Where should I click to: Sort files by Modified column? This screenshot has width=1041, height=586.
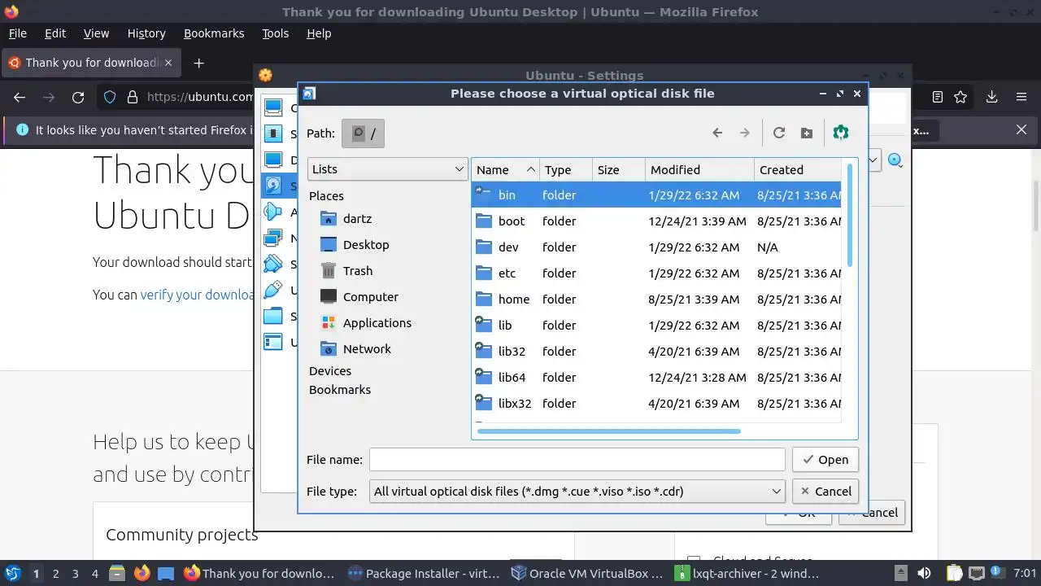[699, 170]
